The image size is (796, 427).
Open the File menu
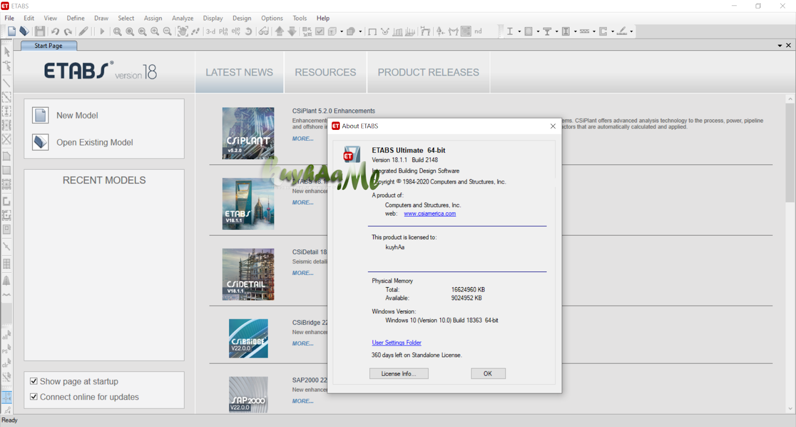[x=9, y=18]
